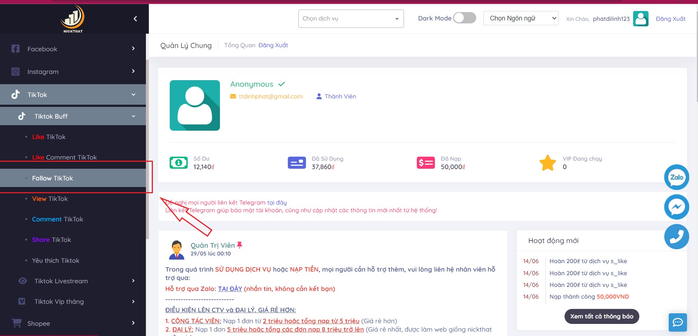Click the balance value 12,140đ
This screenshot has width=698, height=336.
[204, 167]
